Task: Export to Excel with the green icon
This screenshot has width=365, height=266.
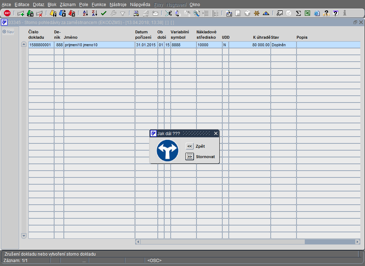Action: coord(307,13)
